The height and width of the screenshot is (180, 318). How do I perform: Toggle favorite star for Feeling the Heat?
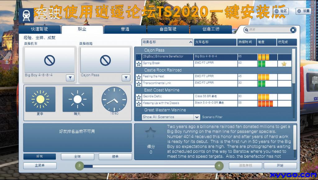point(139,77)
